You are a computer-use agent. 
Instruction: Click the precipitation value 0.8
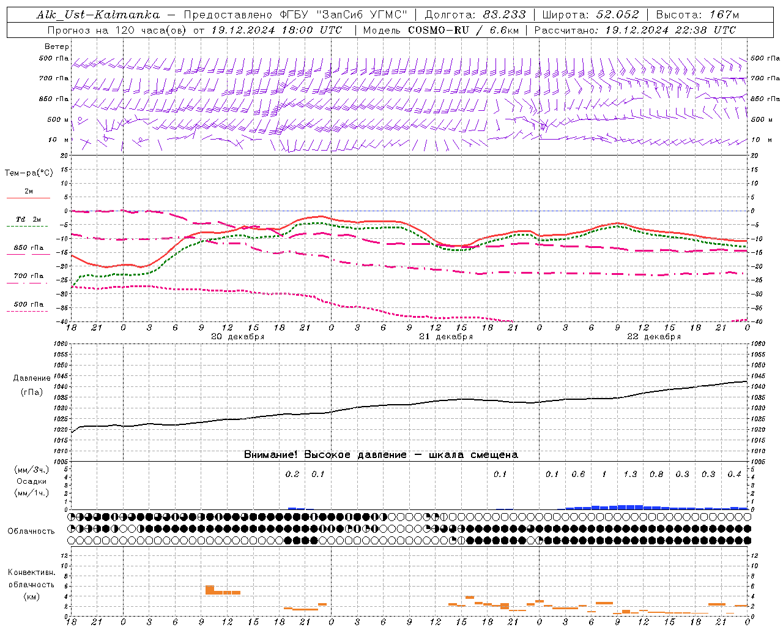[x=656, y=474]
